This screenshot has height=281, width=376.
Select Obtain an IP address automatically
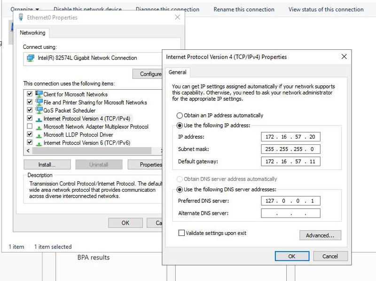(x=180, y=116)
